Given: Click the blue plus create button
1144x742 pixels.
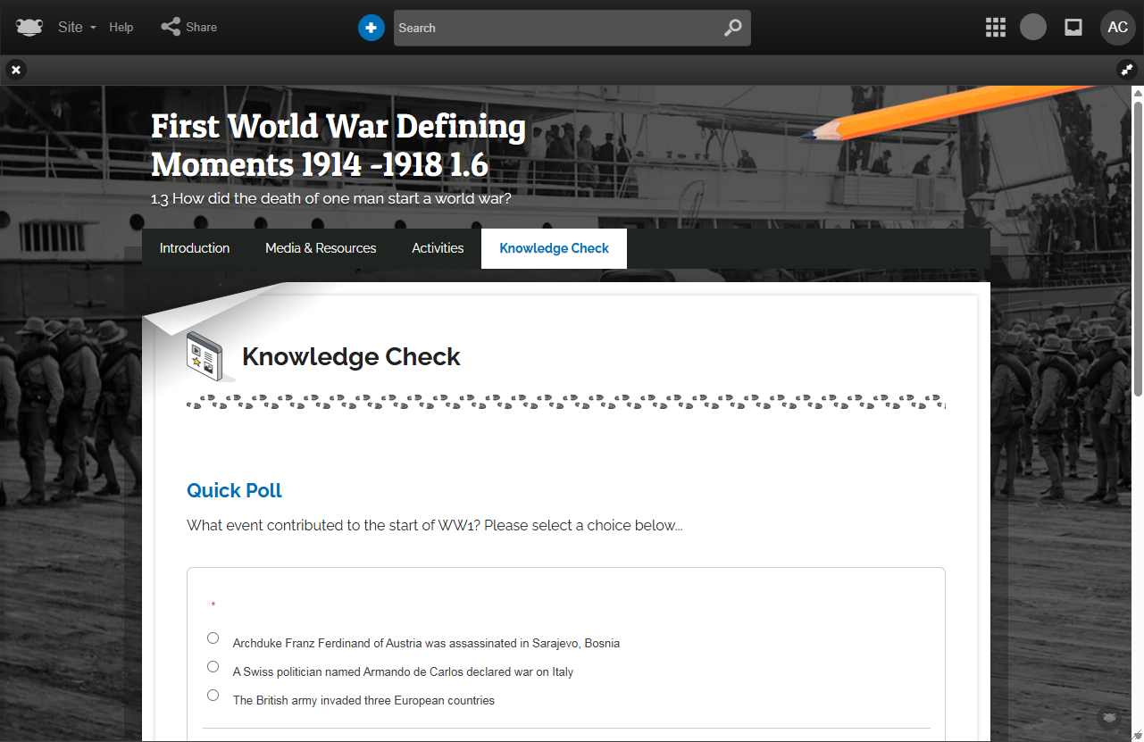Looking at the screenshot, I should [x=372, y=28].
